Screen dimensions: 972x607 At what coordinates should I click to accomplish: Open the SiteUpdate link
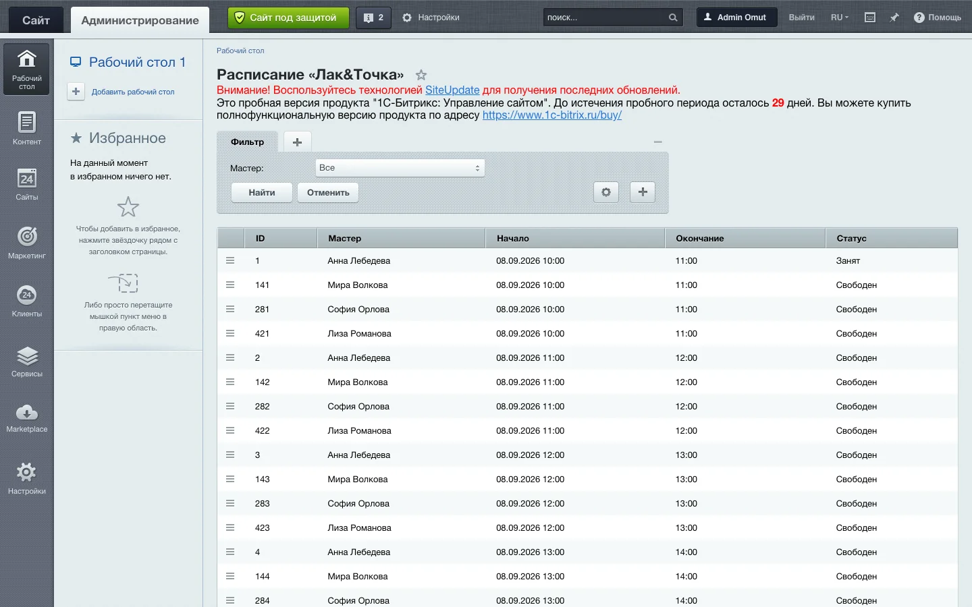click(x=452, y=90)
